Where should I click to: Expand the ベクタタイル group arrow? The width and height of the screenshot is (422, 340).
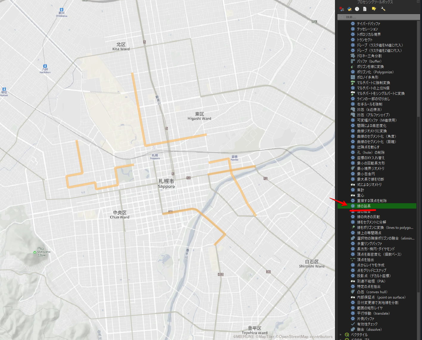(x=341, y=335)
